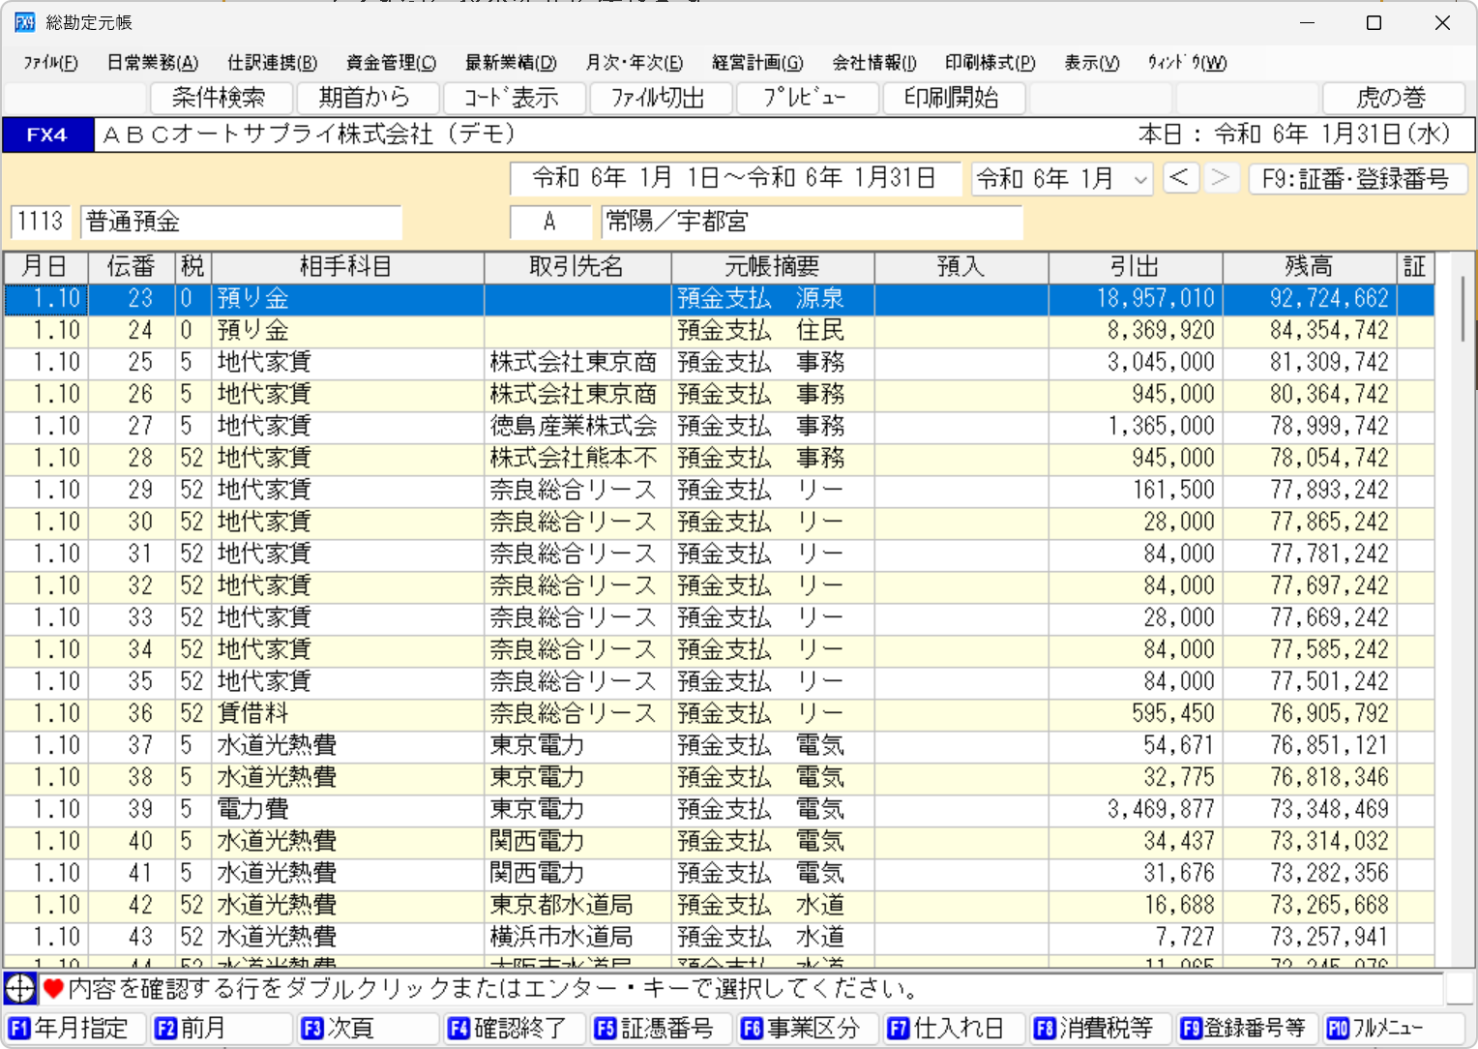Go to previous month with < arrow

1179,178
